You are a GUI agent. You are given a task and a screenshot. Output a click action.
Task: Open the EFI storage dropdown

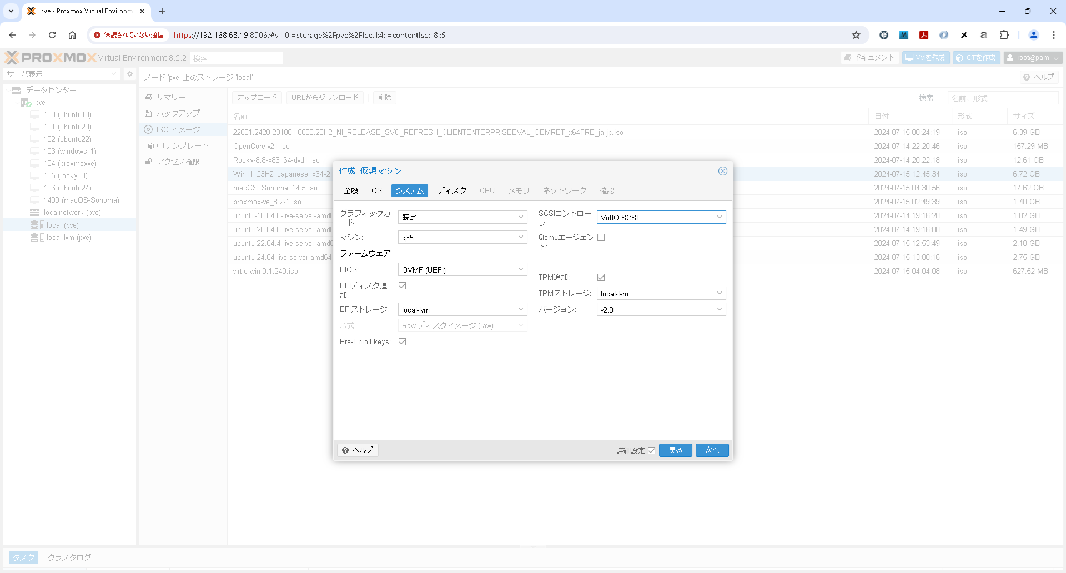pyautogui.click(x=462, y=310)
